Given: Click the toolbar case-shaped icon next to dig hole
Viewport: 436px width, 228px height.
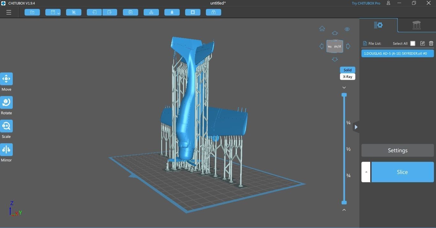Looking at the screenshot, I should [214, 12].
